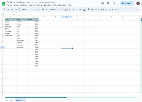Image resolution: width=142 pixels, height=102 pixels.
Task: Select Feuille 1 tab
Action: [19, 100]
